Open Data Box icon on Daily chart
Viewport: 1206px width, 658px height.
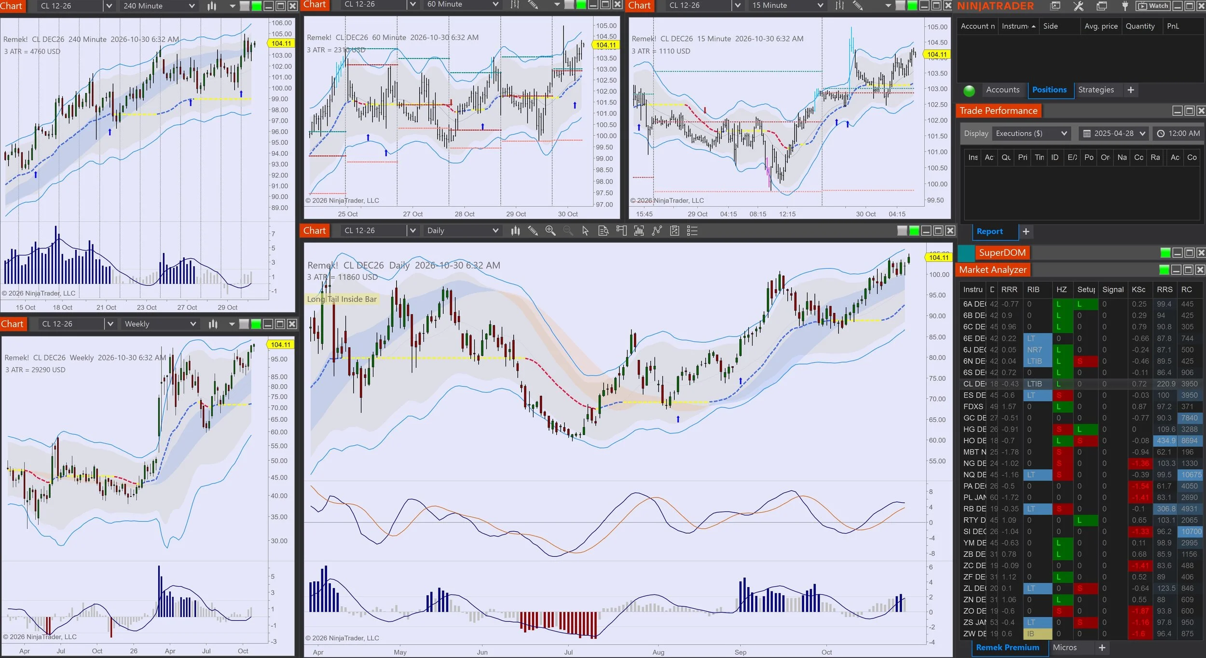603,231
